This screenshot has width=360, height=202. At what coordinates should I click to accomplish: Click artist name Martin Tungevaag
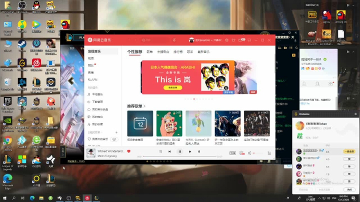coord(107,156)
